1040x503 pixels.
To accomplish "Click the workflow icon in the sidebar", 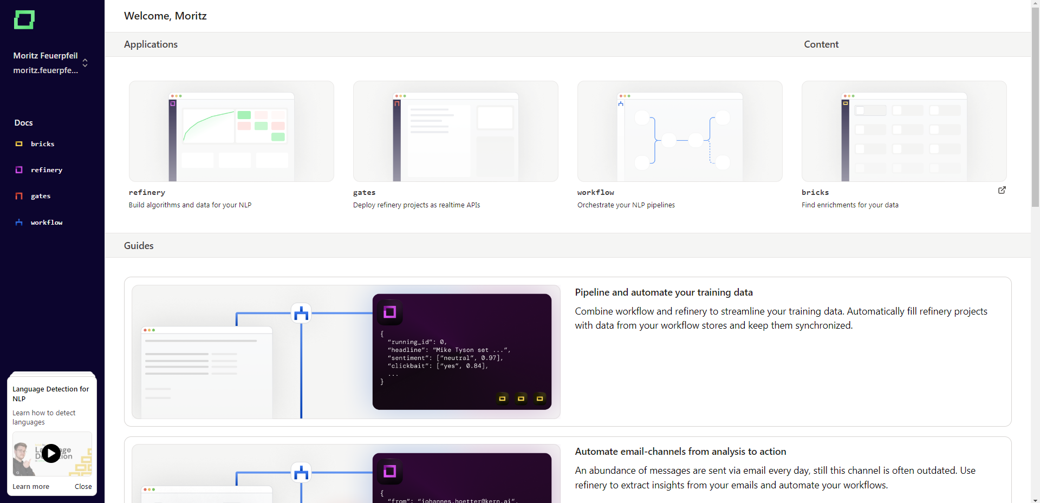I will point(19,223).
